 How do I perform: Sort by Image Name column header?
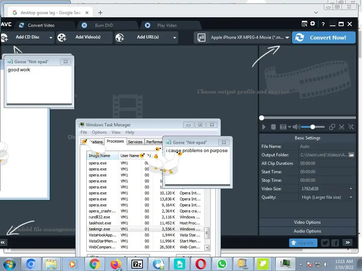103,156
